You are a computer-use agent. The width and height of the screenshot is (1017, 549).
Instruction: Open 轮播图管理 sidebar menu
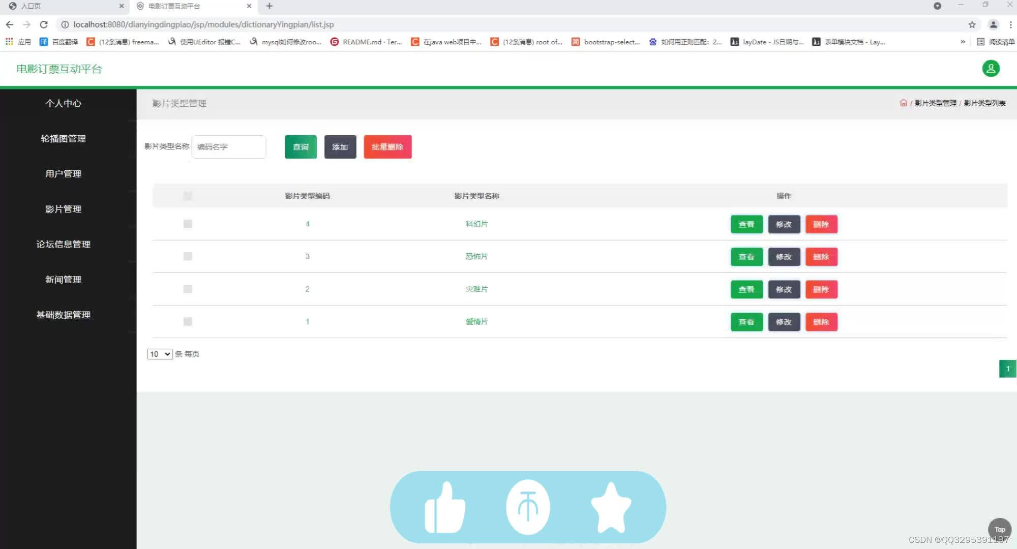(x=64, y=139)
